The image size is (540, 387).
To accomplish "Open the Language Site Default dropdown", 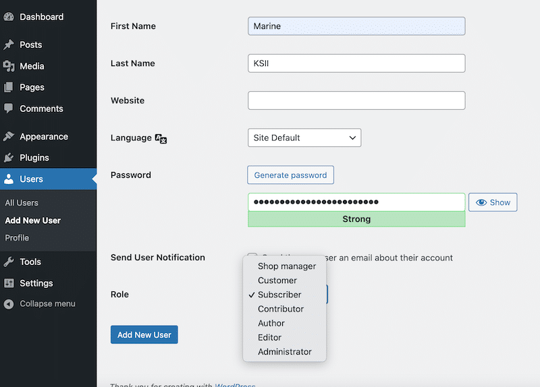I will click(304, 138).
